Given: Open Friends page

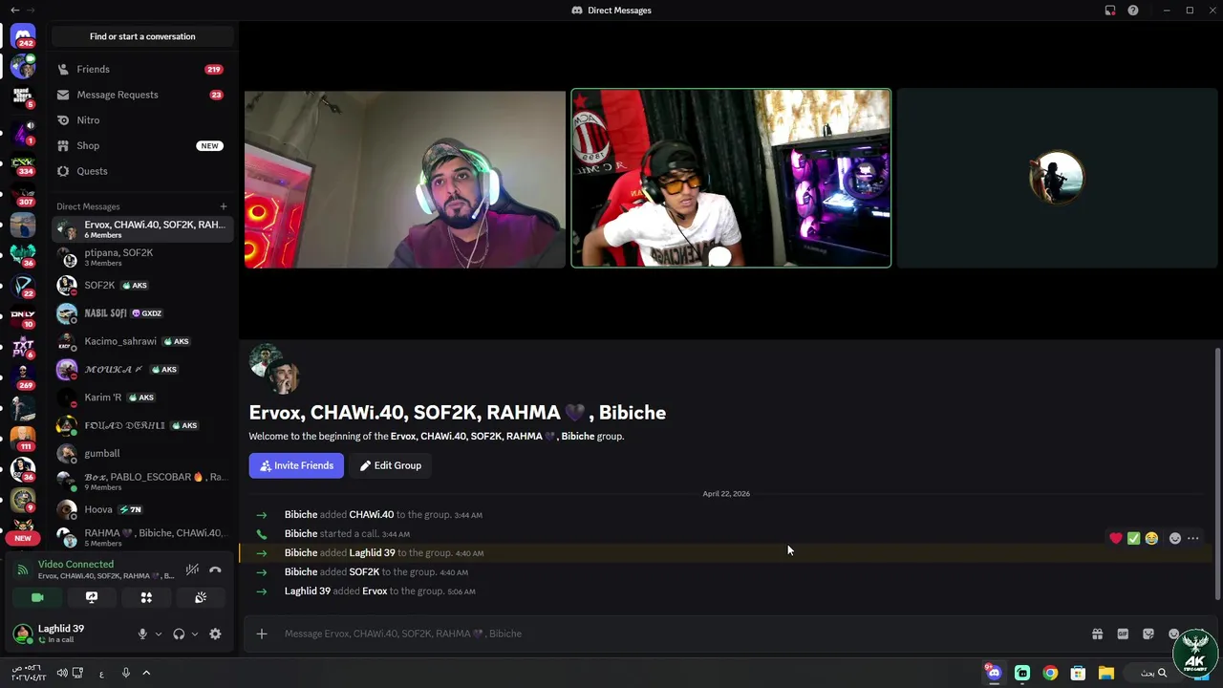Looking at the screenshot, I should 142,69.
